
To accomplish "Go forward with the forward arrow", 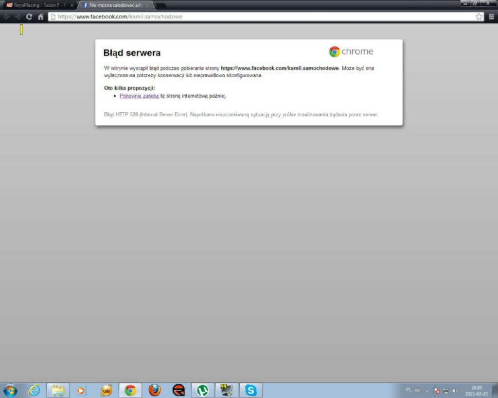I will [18, 17].
